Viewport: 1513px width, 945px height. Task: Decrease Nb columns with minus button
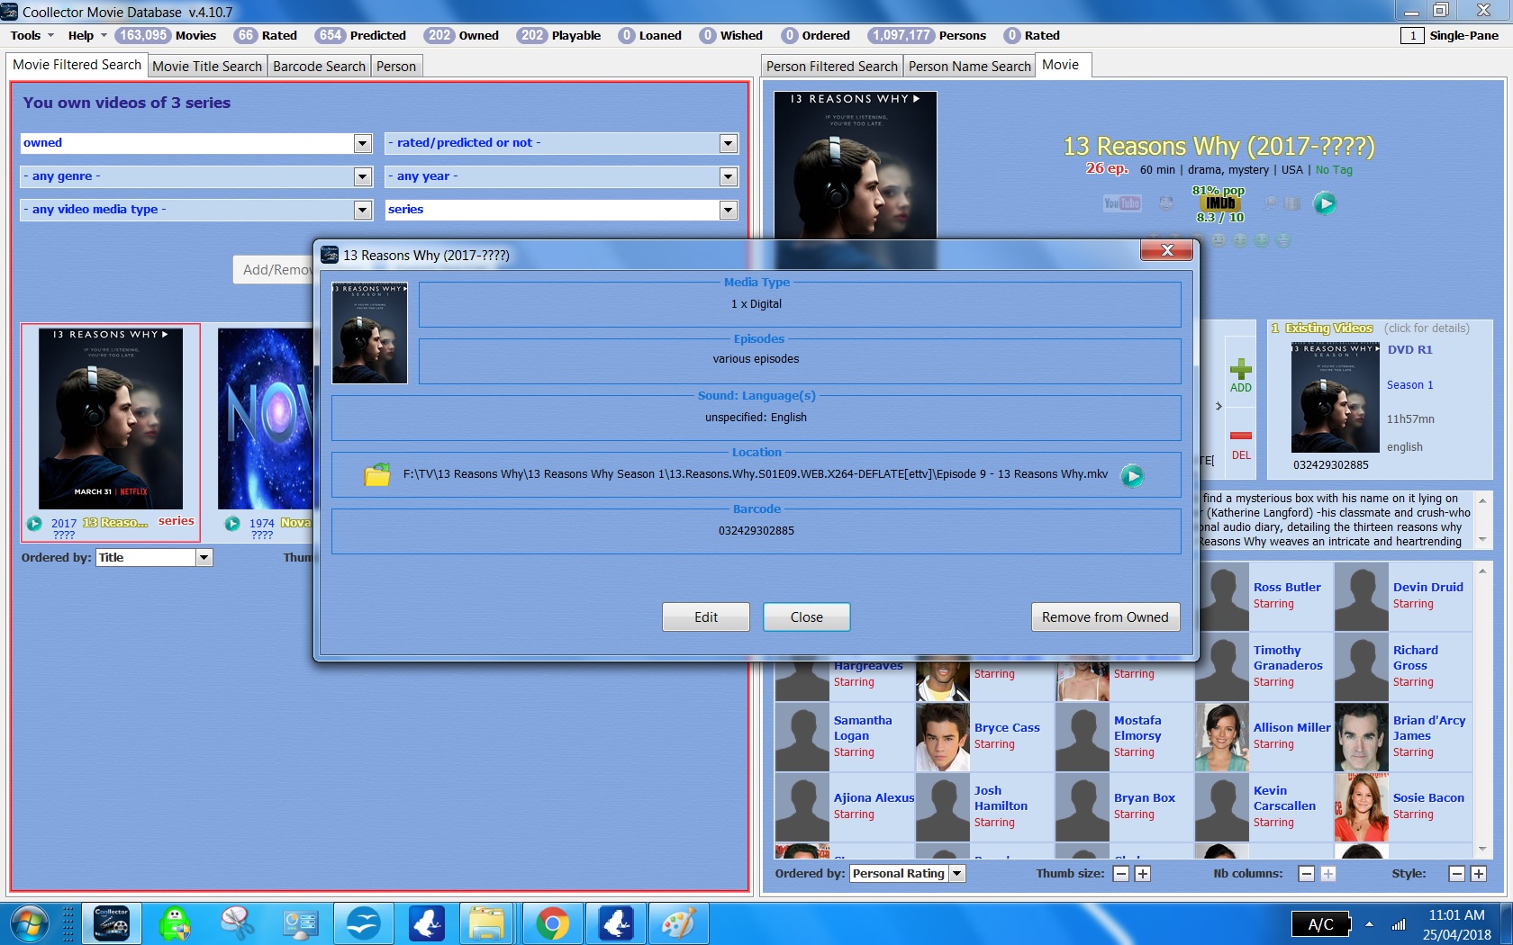(1307, 874)
